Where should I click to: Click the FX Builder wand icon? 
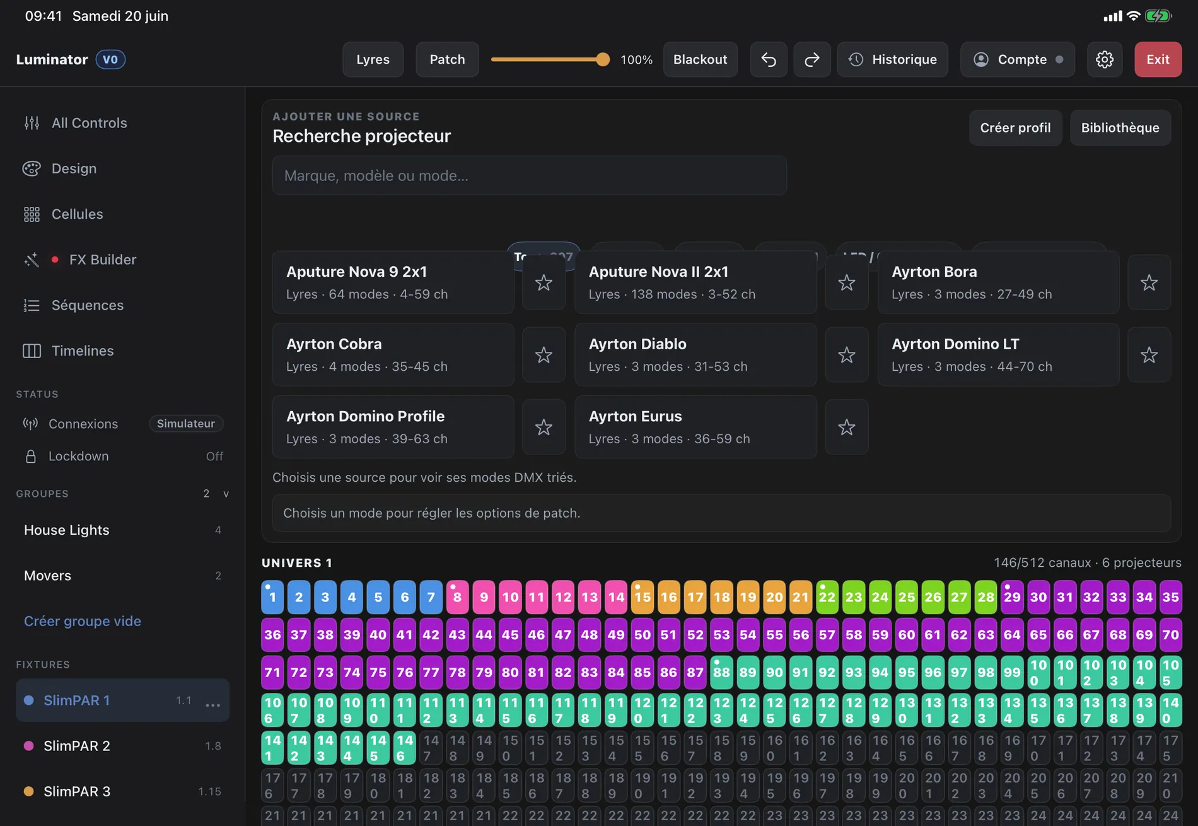tap(32, 260)
